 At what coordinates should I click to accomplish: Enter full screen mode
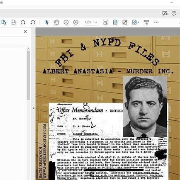coord(125,22)
